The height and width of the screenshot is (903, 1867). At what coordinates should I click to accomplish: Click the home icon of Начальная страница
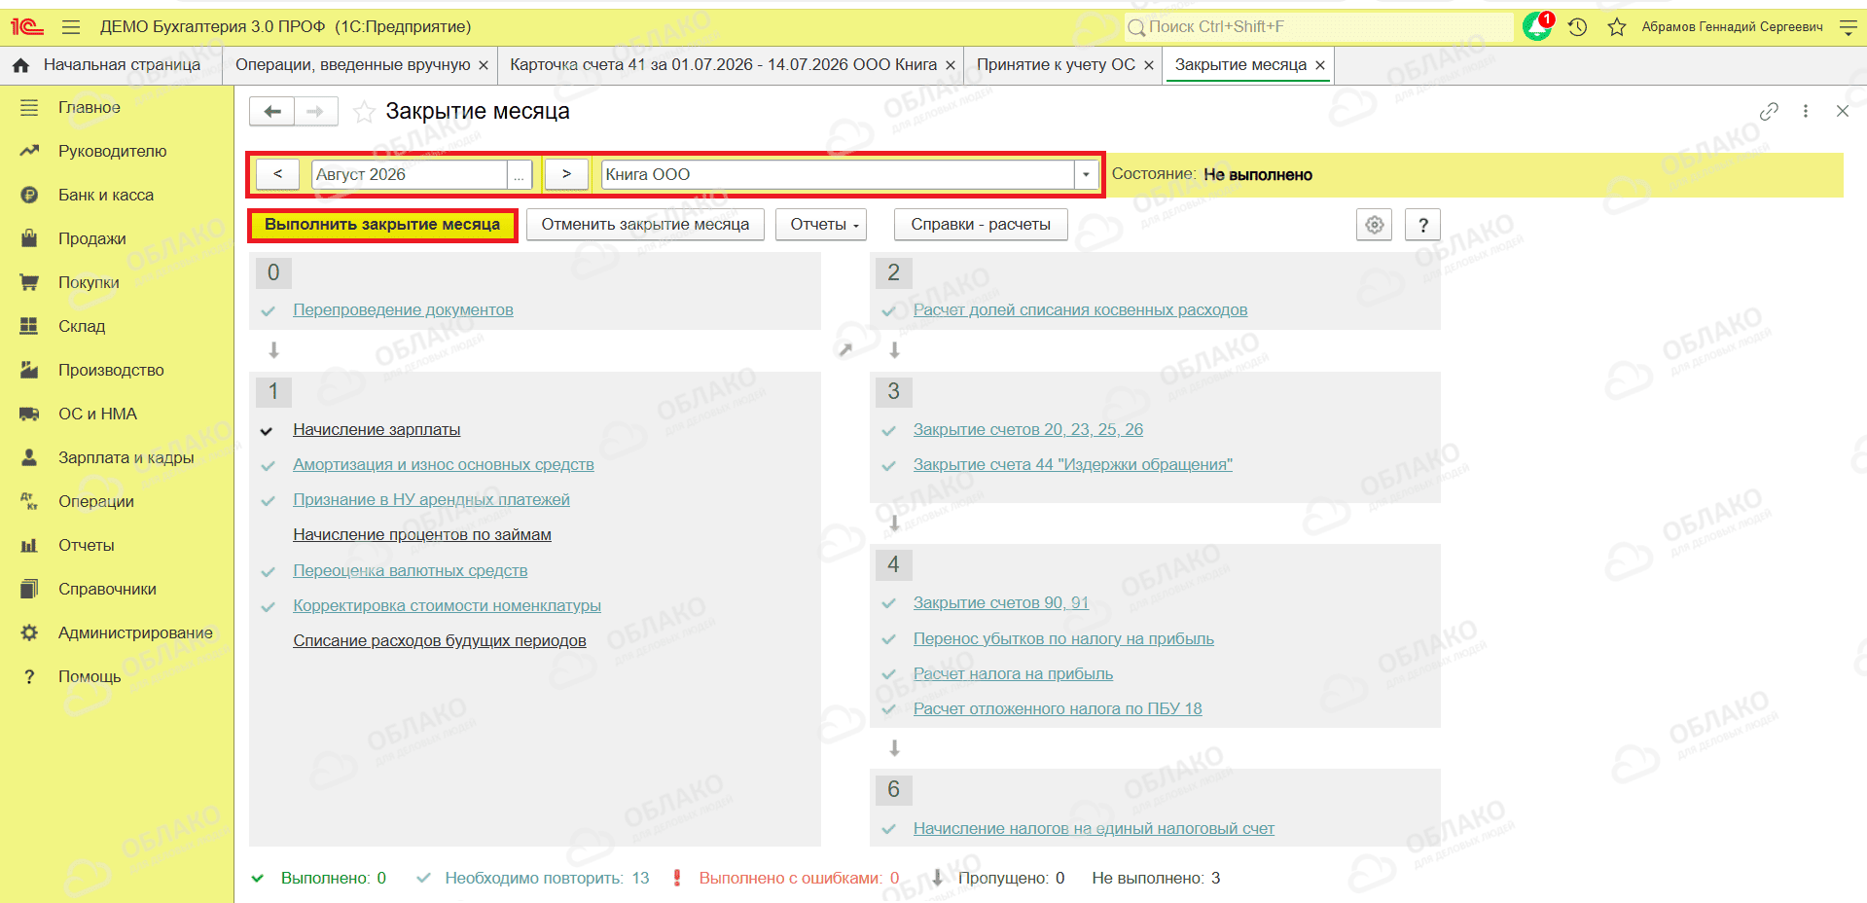20,65
